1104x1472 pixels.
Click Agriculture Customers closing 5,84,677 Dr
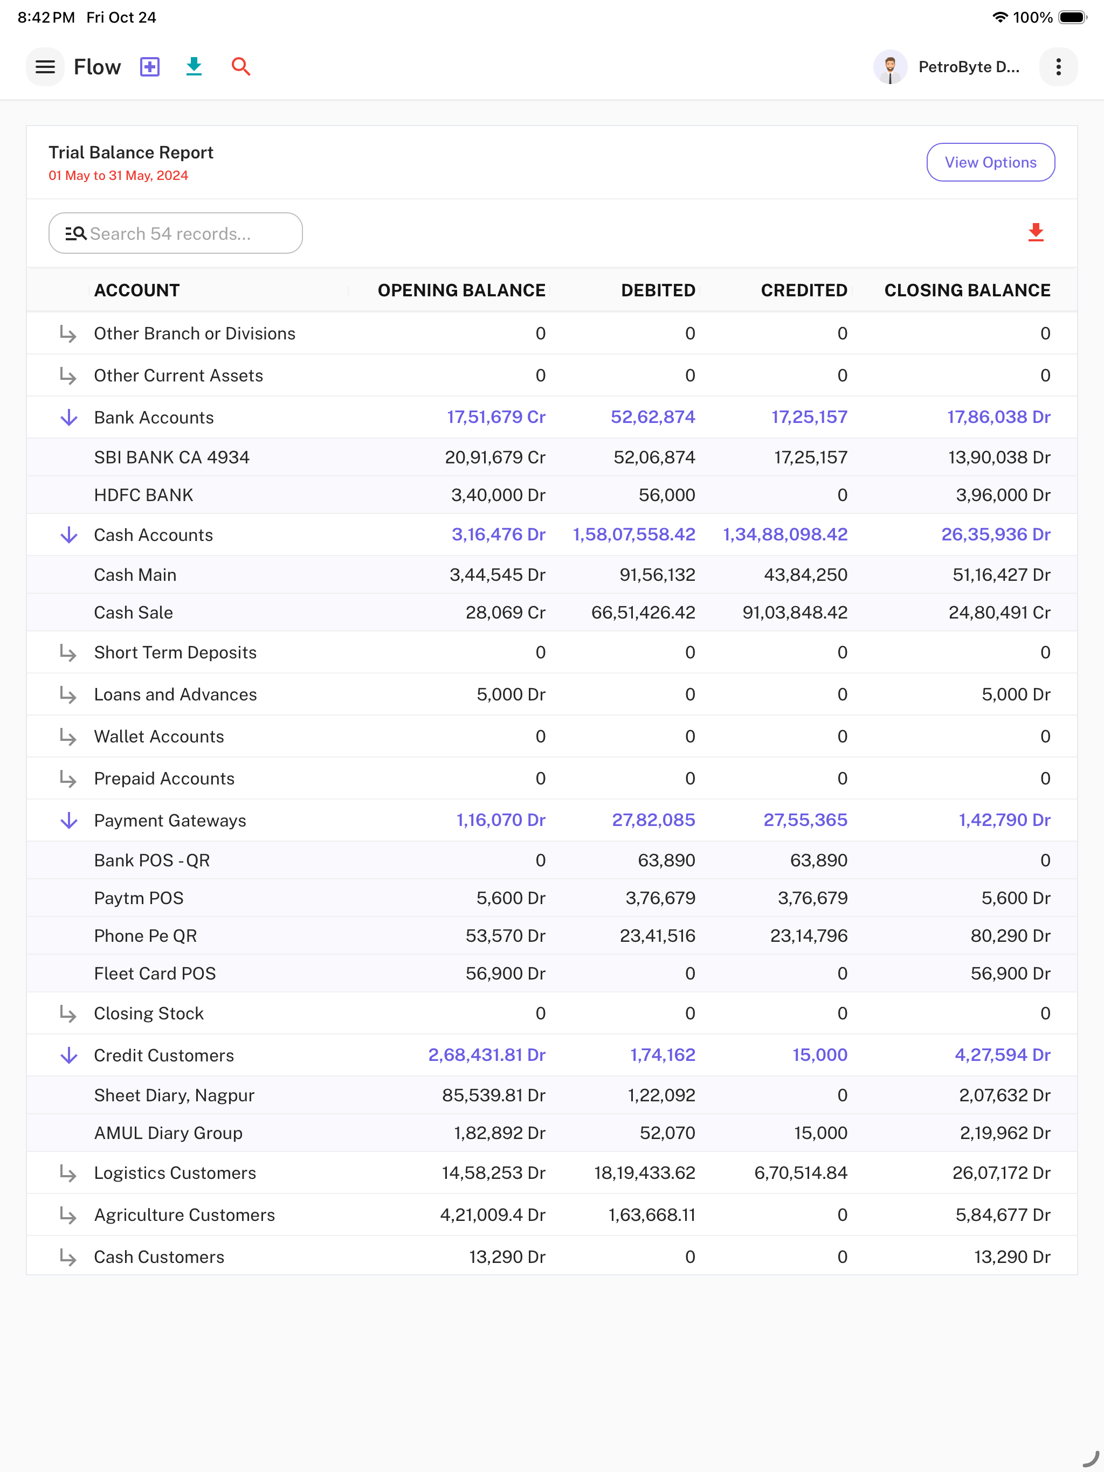1002,1214
